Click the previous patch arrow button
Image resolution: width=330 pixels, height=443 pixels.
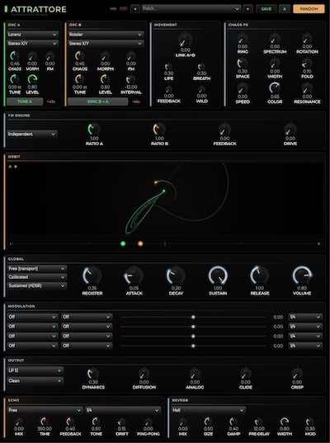point(135,9)
